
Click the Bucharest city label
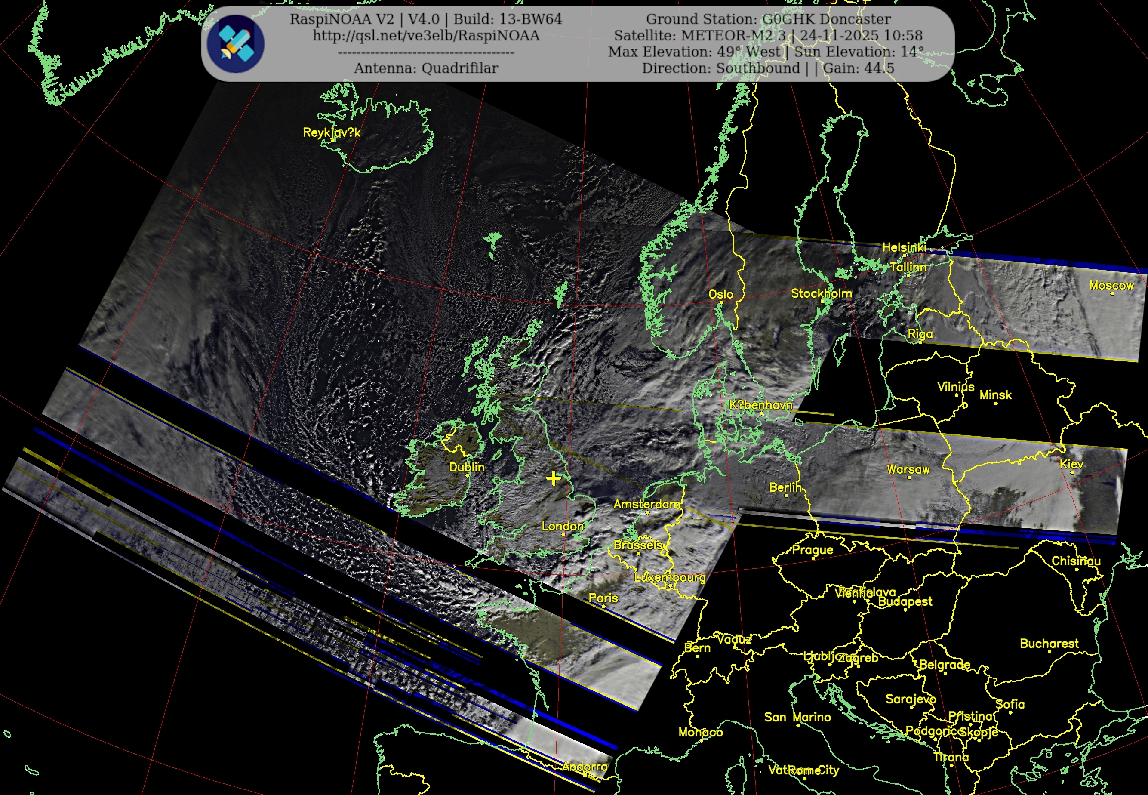pos(1049,644)
